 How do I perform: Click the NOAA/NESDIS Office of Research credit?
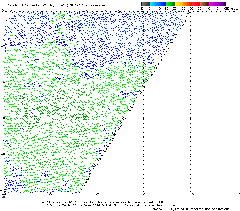191,209
